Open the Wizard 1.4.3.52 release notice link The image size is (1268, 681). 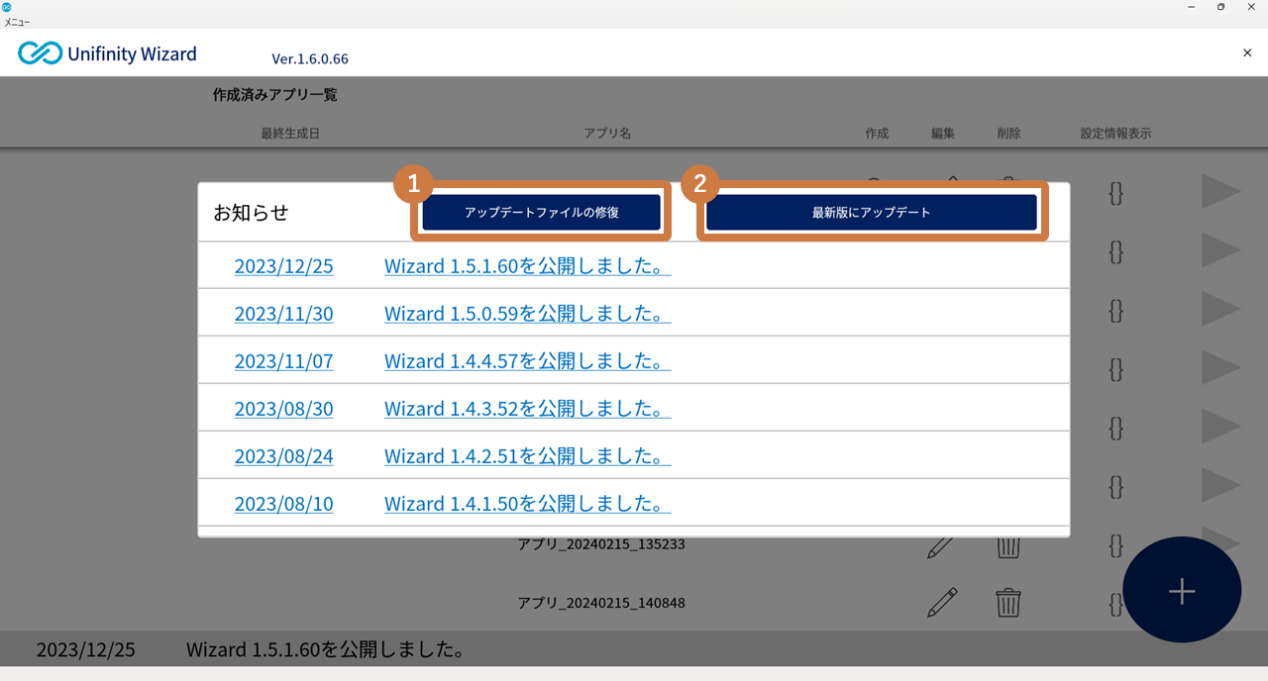click(x=527, y=409)
